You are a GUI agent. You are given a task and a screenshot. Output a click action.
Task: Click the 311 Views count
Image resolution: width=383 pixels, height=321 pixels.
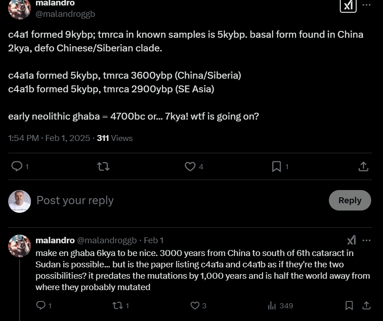[115, 138]
